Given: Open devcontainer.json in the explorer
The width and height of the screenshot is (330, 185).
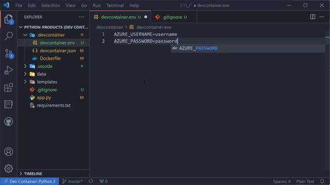Looking at the screenshot, I should click(53, 50).
